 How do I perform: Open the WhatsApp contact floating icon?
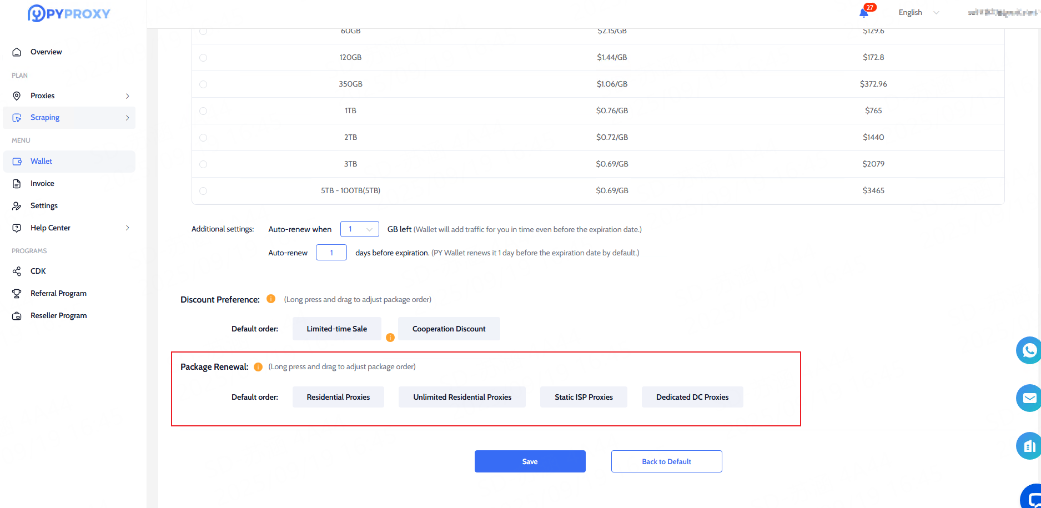click(1029, 350)
